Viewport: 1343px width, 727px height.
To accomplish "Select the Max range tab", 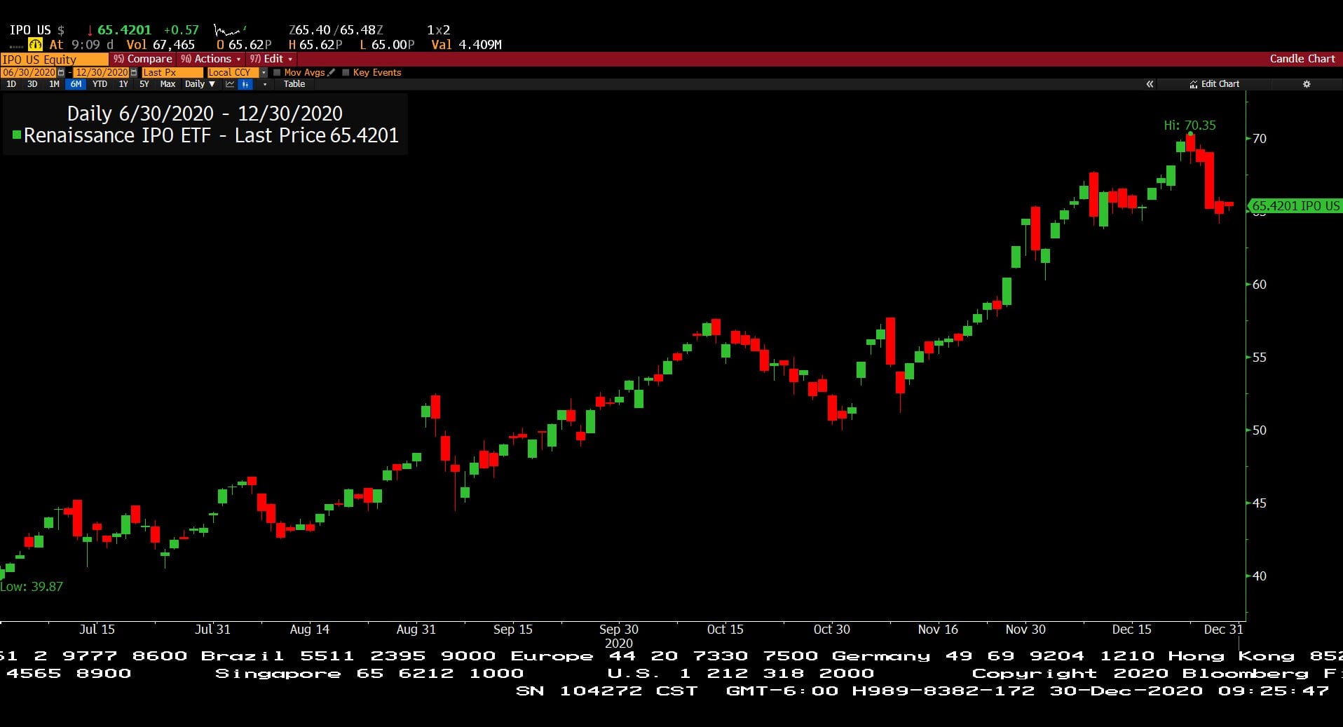I will pyautogui.click(x=168, y=84).
